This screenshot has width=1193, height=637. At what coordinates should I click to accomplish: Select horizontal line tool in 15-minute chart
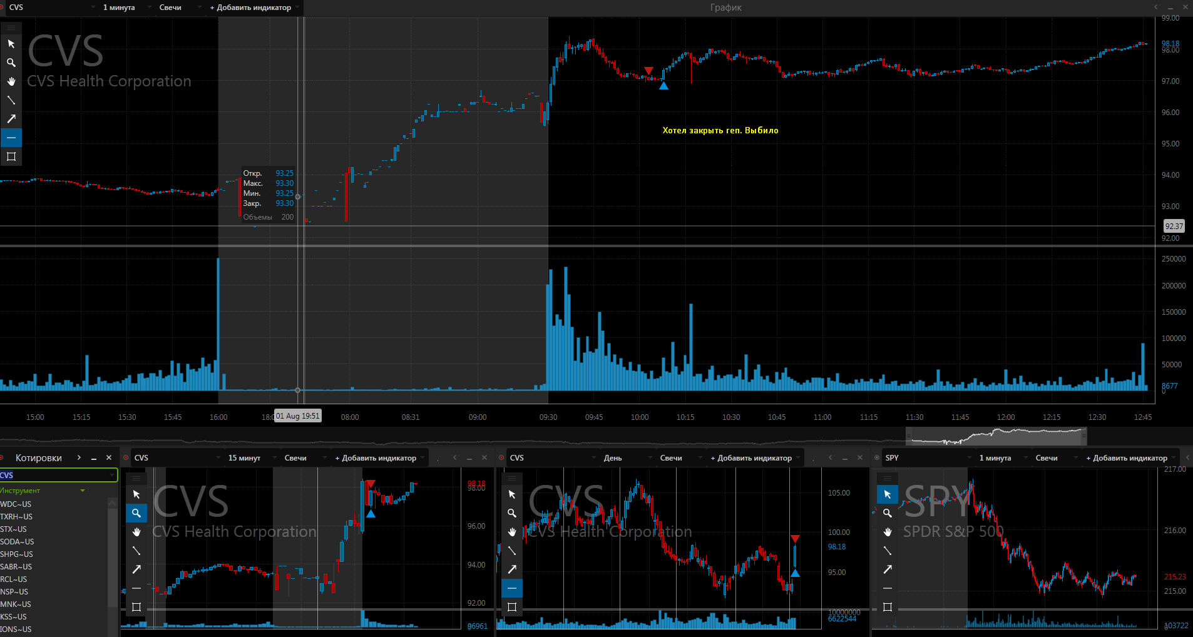click(x=136, y=588)
